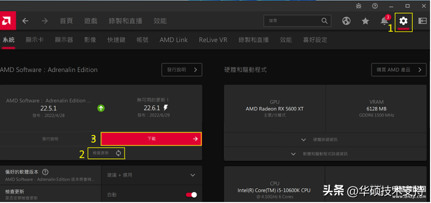The height and width of the screenshot is (203, 431).
Task: Click CPU text Intel(R) Core(TM) i5-10600K
Action: 274,190
